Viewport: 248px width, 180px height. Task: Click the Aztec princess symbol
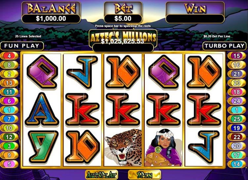164,147
